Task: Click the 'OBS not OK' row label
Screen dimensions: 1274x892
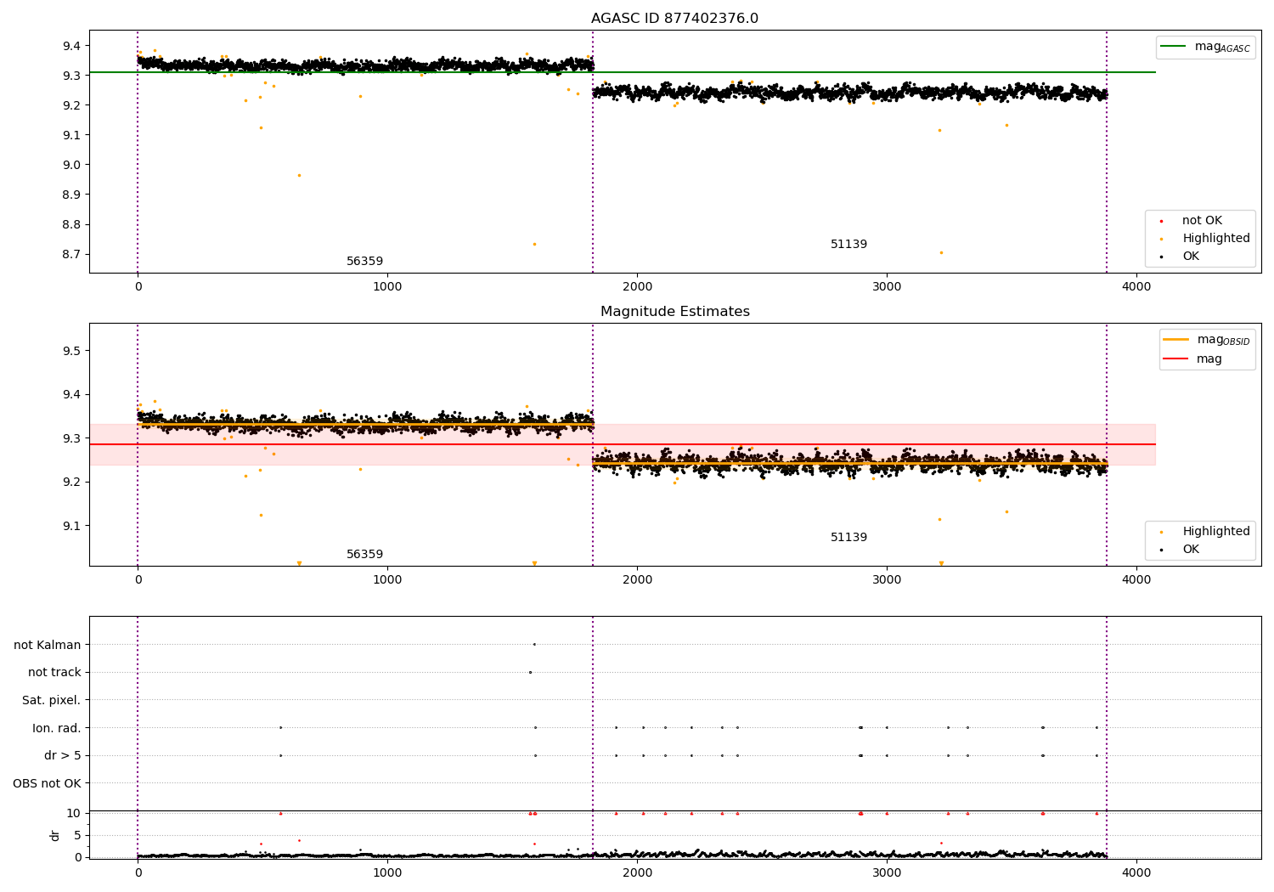Action: (48, 783)
